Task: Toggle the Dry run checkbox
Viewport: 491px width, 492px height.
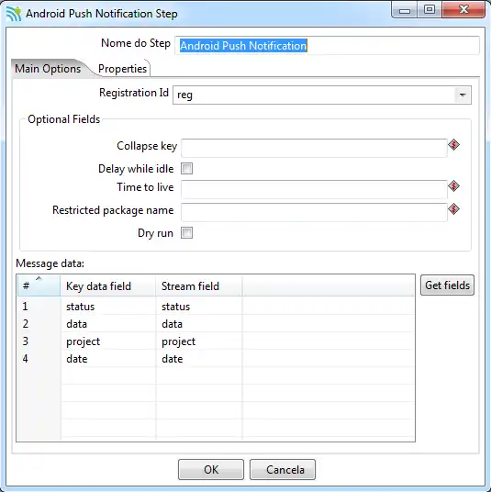Action: tap(186, 233)
